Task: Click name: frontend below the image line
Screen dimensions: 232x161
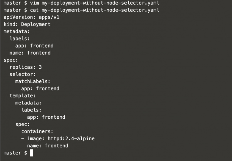Action: coord(48,146)
